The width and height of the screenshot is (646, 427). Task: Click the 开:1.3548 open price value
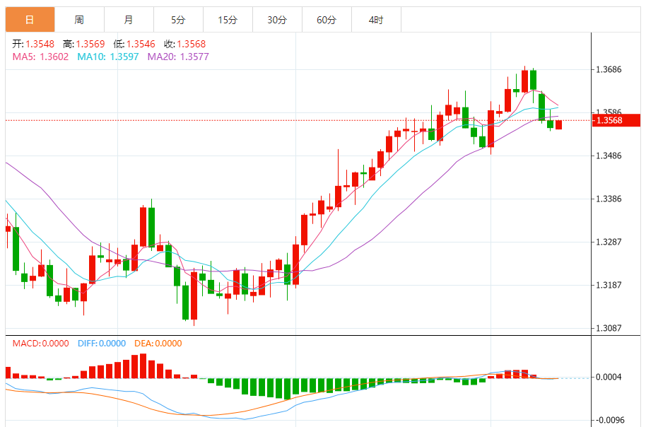click(33, 44)
